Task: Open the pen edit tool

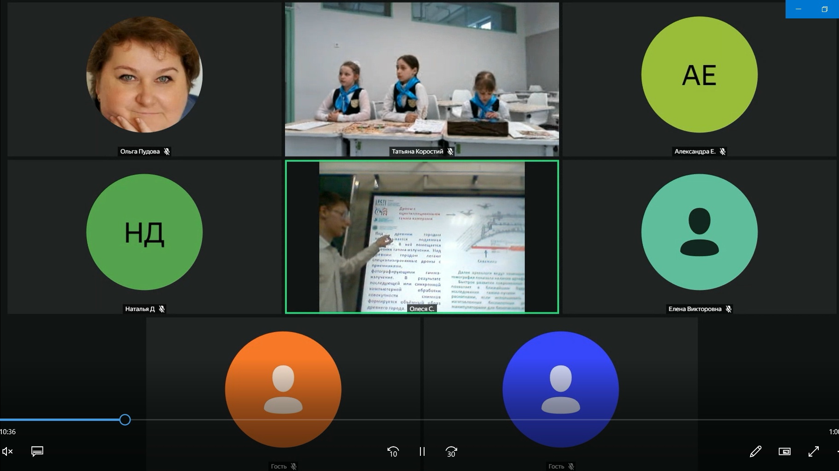Action: (755, 452)
